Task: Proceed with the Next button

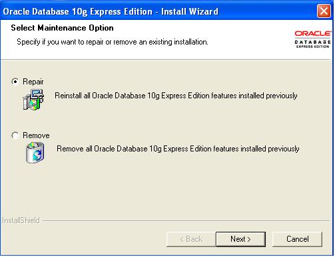Action: 240,239
